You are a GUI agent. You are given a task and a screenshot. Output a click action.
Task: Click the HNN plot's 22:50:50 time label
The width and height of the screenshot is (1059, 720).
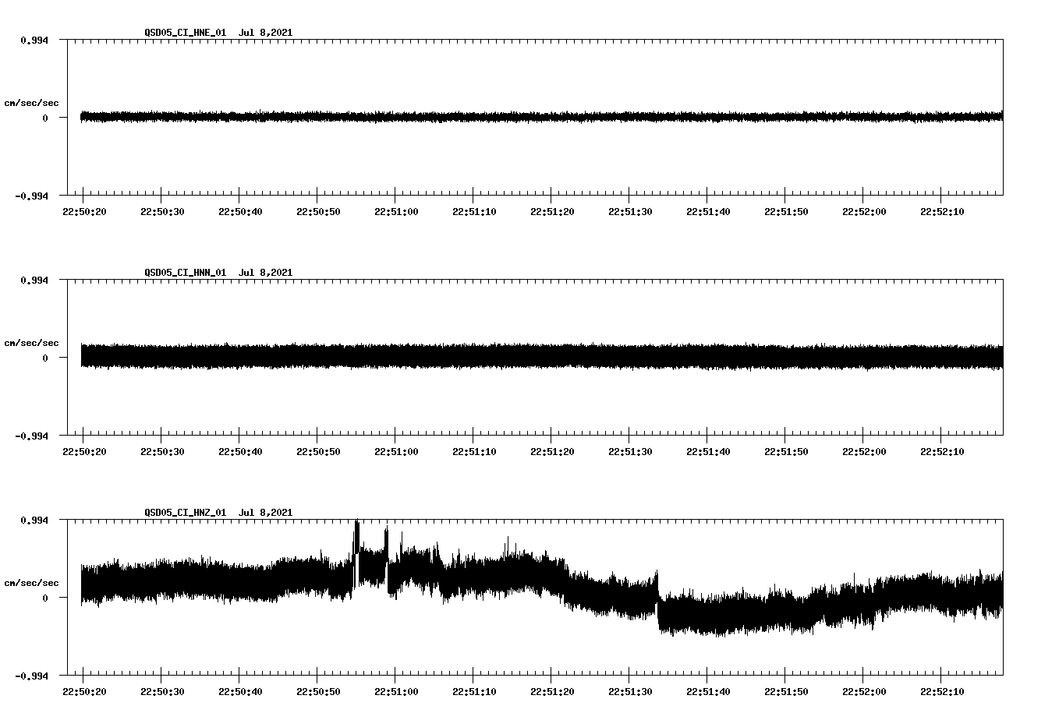[x=317, y=452]
